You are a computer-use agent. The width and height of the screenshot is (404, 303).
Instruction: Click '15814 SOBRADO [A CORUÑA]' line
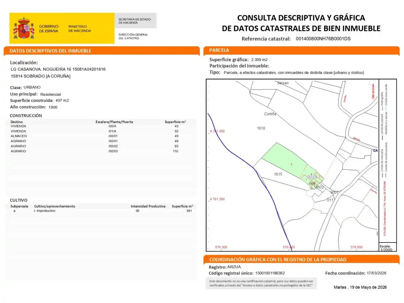click(41, 76)
